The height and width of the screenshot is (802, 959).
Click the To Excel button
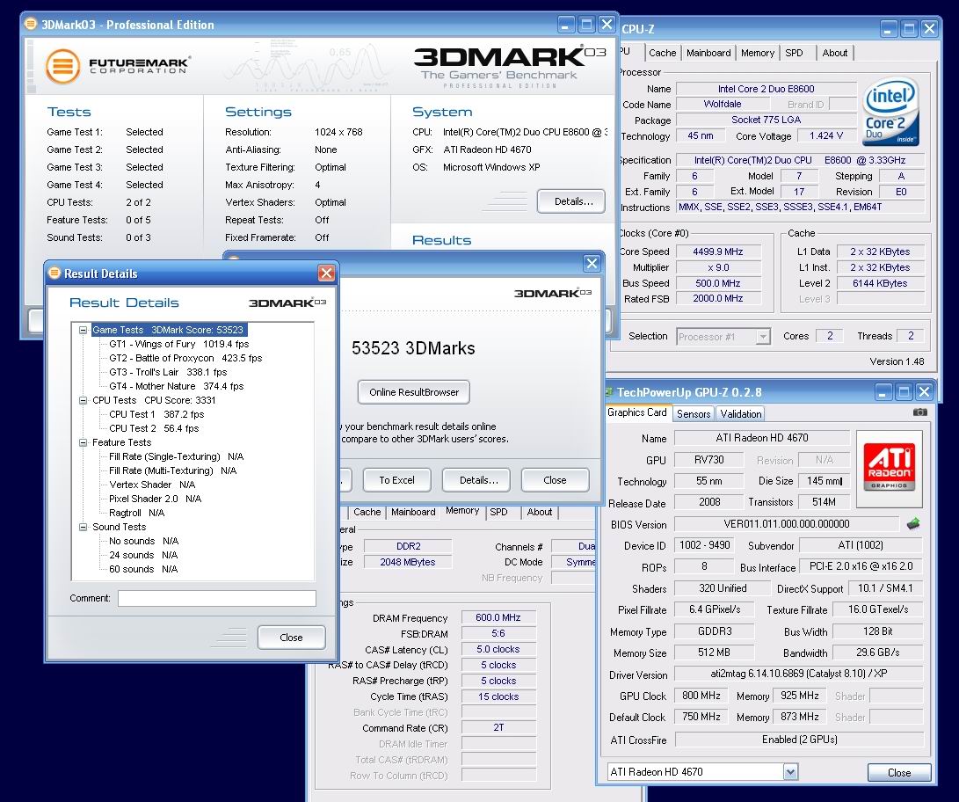click(397, 480)
